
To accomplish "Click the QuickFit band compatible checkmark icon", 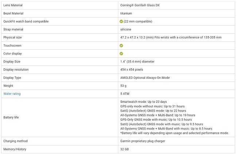I will [121, 22].
